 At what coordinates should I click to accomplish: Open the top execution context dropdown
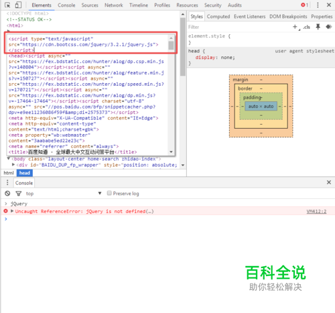pos(64,194)
